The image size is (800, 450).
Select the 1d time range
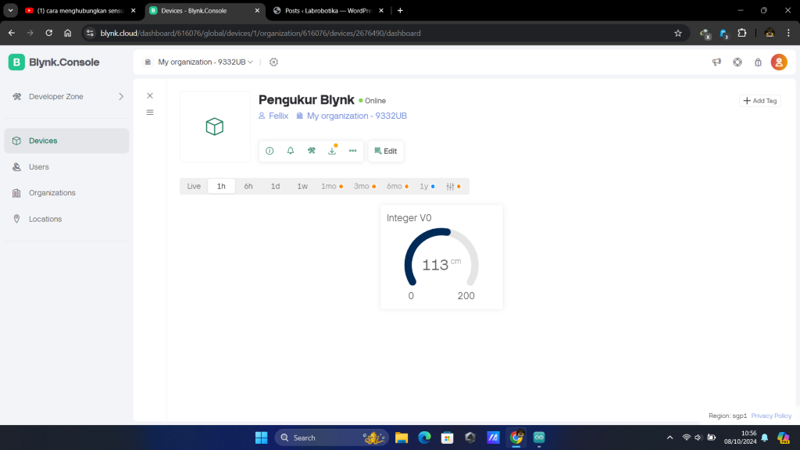tap(275, 187)
